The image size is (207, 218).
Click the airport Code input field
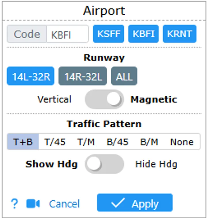67,34
